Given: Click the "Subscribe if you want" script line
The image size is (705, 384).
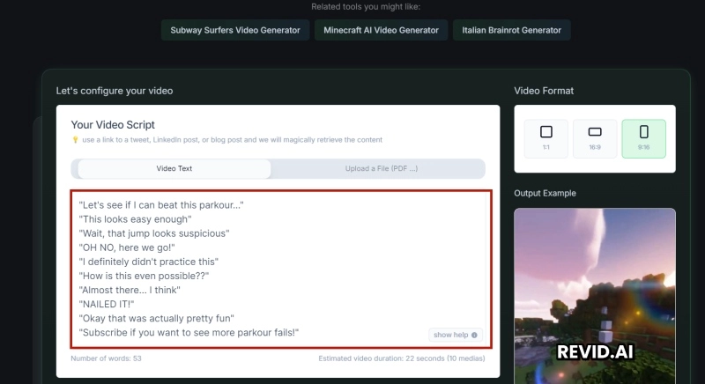Looking at the screenshot, I should tap(189, 332).
